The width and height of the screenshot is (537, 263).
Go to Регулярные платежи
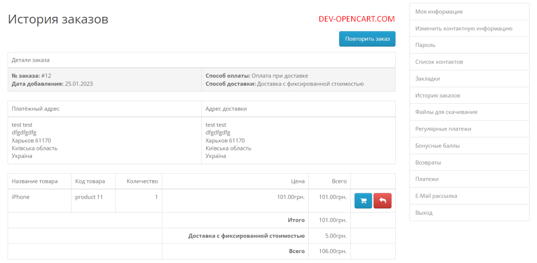pos(469,129)
